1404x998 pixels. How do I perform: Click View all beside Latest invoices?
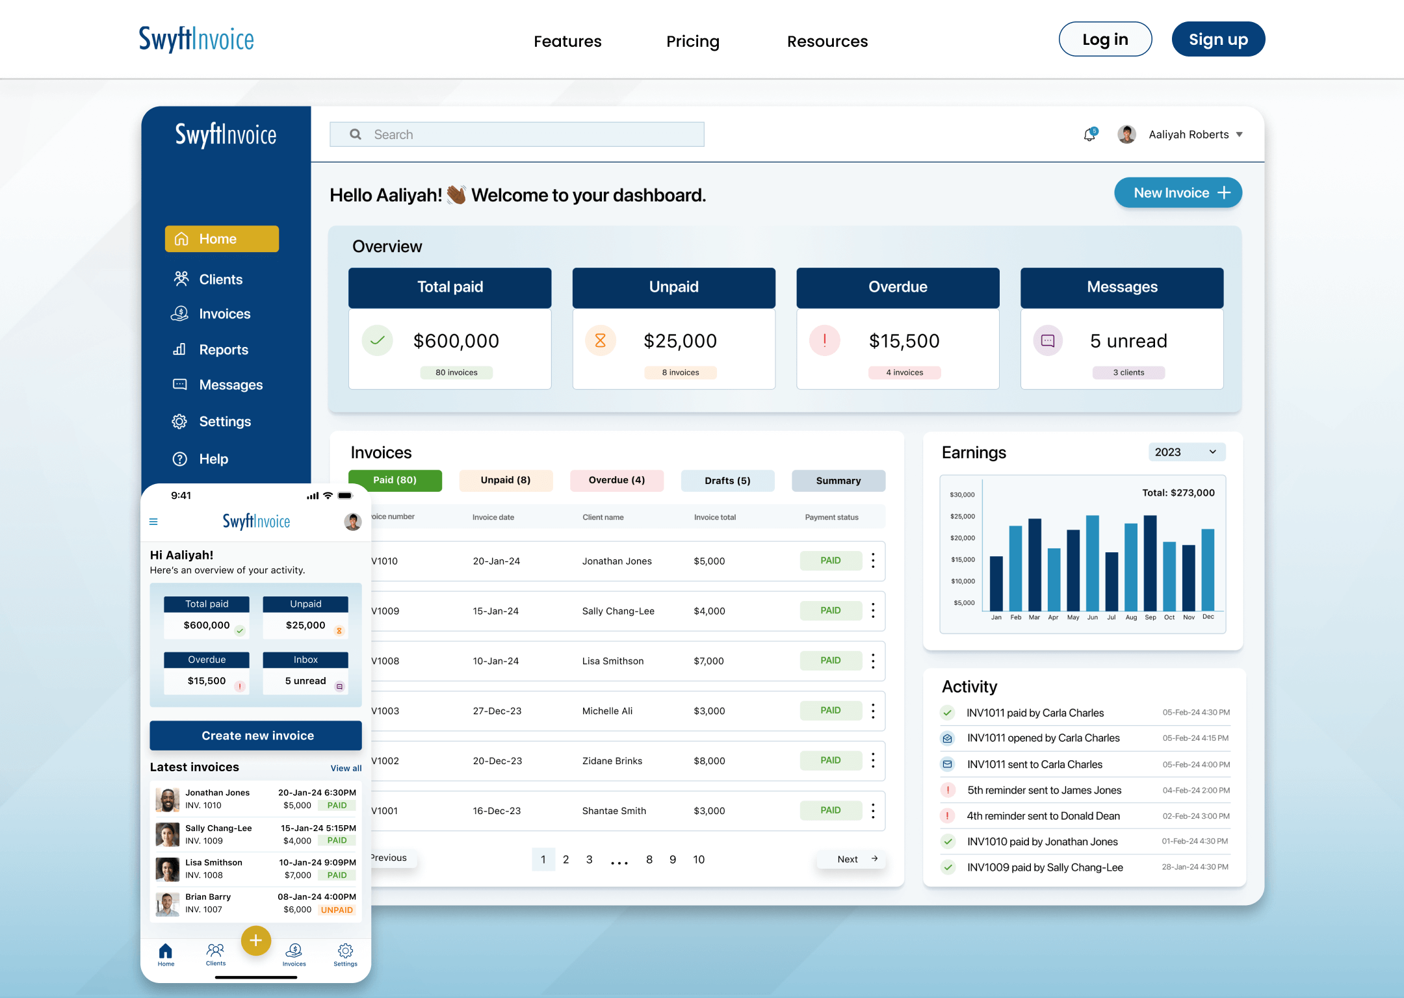[346, 768]
